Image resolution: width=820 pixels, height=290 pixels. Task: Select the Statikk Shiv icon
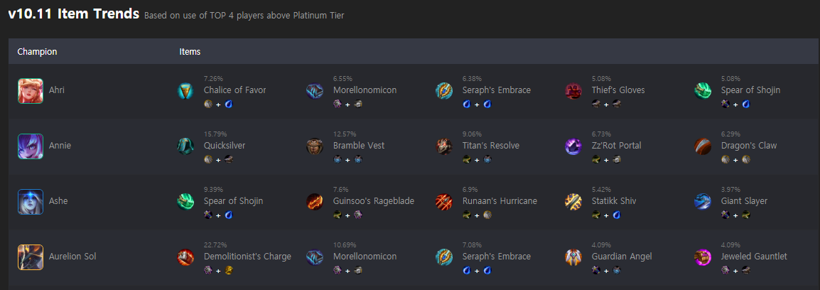pos(573,202)
